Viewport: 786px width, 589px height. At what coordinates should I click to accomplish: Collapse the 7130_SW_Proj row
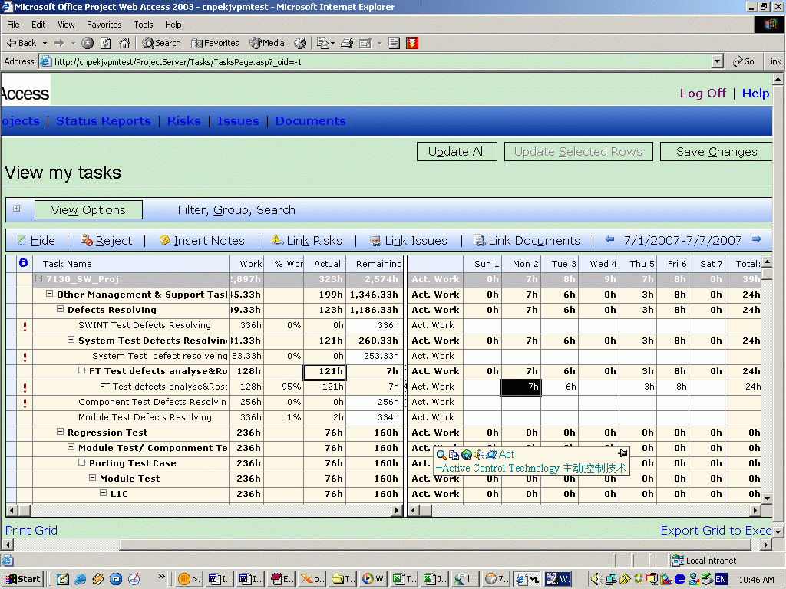(x=38, y=278)
